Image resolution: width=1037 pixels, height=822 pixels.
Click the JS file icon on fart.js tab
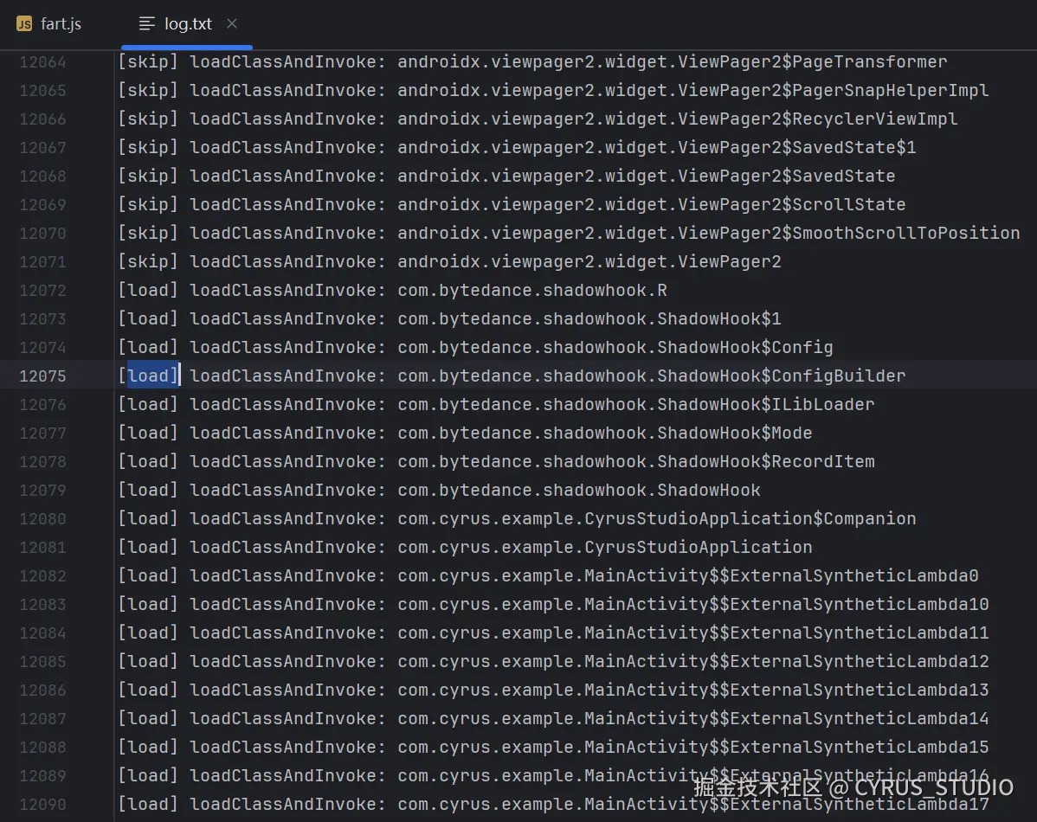[23, 23]
